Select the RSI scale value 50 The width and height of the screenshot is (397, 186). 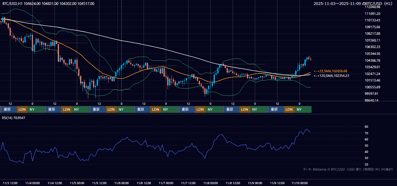[x=367, y=145]
